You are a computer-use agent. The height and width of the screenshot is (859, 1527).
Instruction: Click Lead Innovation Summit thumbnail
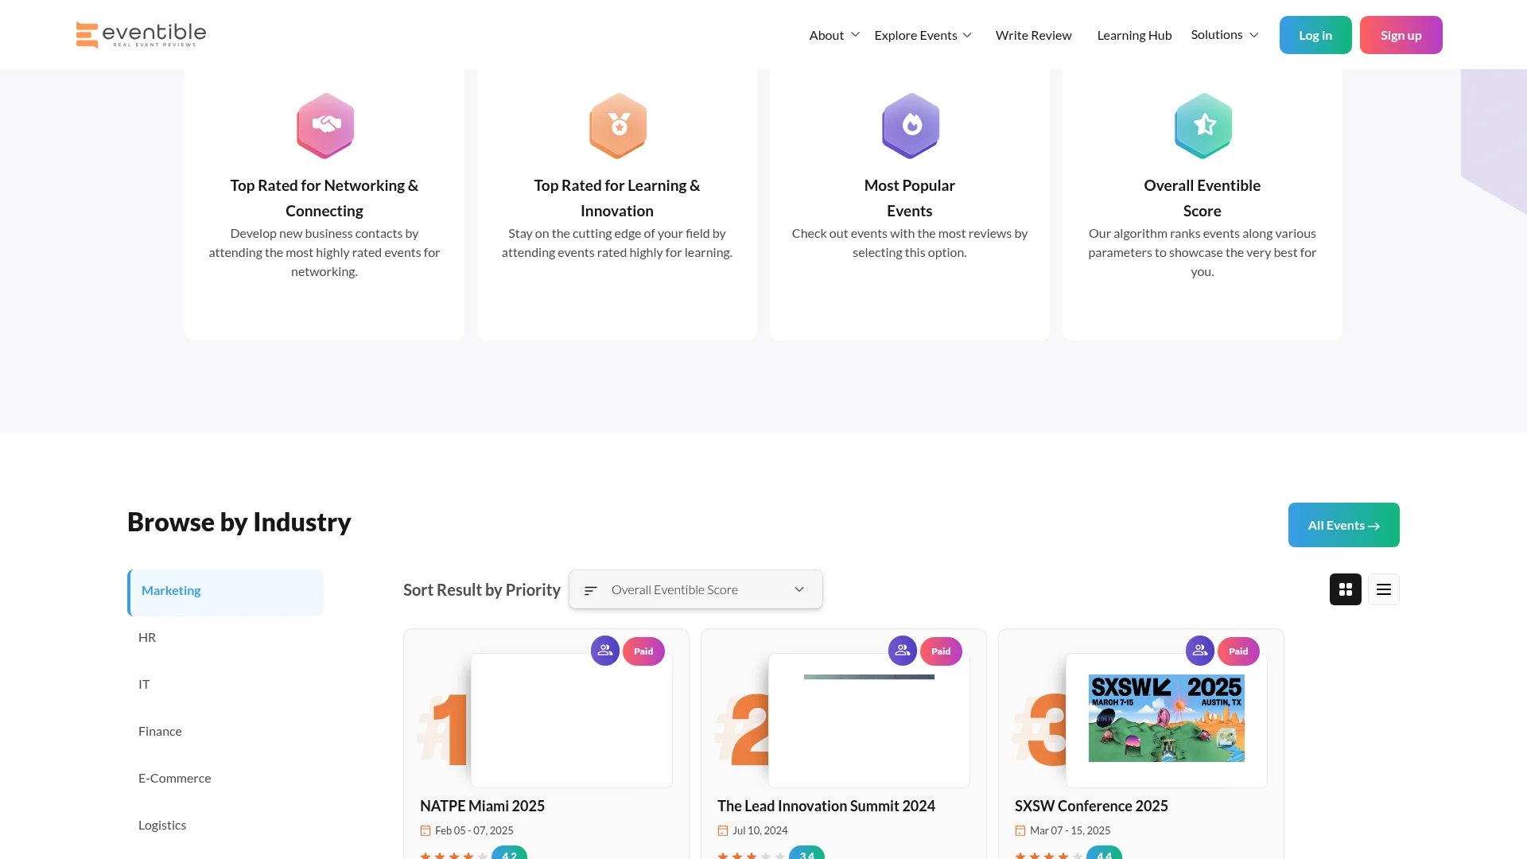869,721
